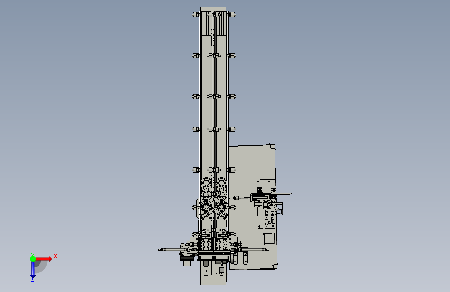
Task: Click the green Y axis ball of the triad
Action: [33, 259]
